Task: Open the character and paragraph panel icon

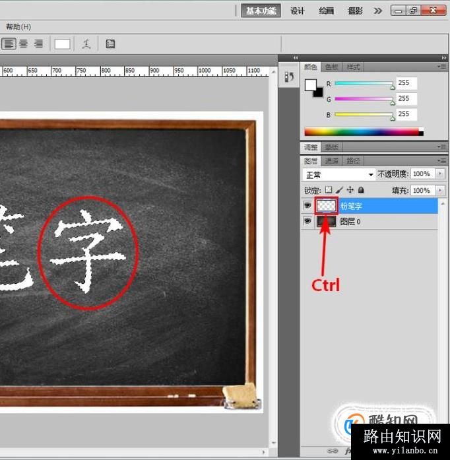Action: point(110,44)
